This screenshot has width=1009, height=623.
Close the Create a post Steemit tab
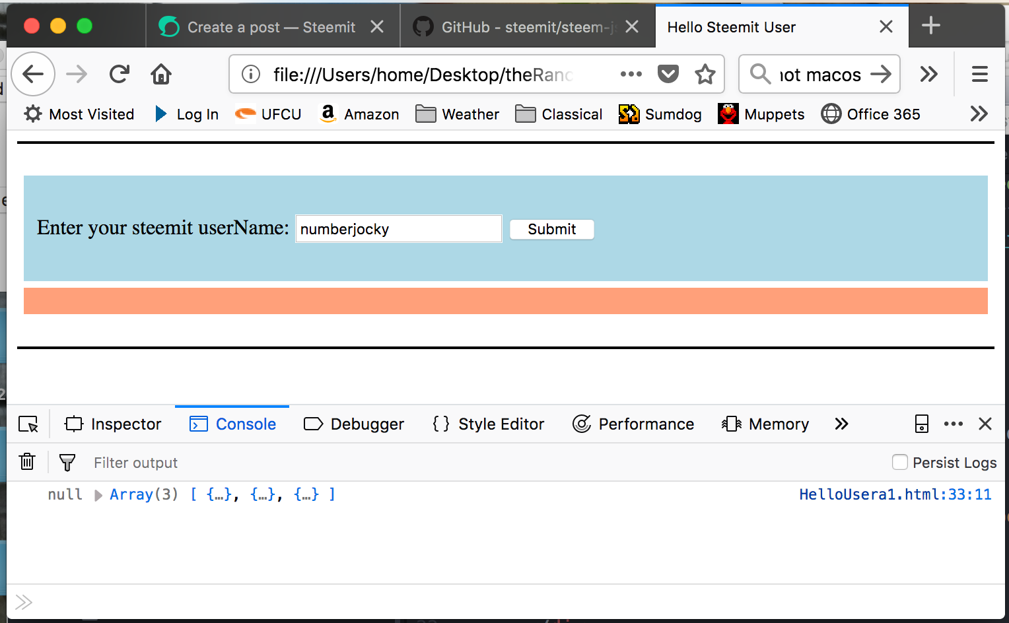point(377,26)
